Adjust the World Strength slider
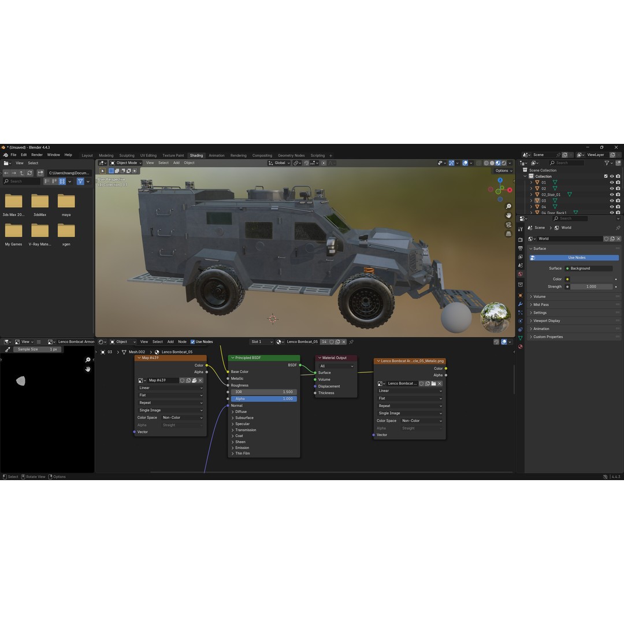The height and width of the screenshot is (624, 624). pyautogui.click(x=591, y=287)
